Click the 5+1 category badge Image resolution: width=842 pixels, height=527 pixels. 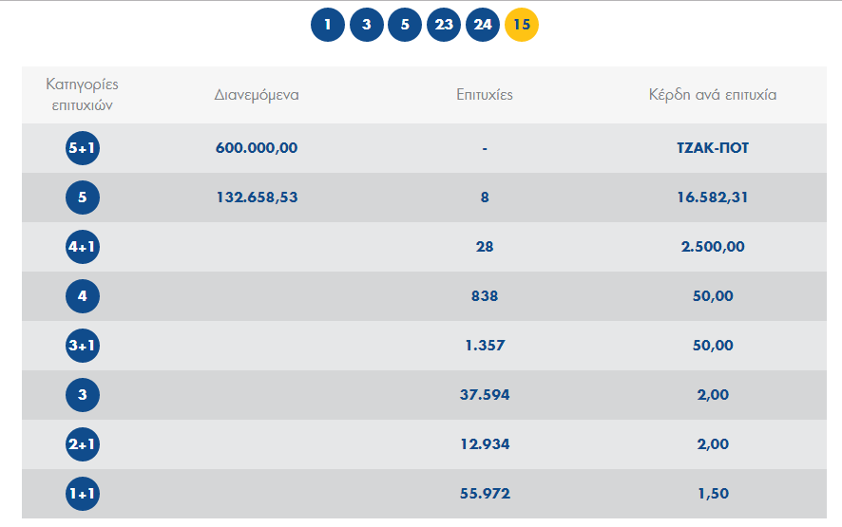(x=83, y=148)
